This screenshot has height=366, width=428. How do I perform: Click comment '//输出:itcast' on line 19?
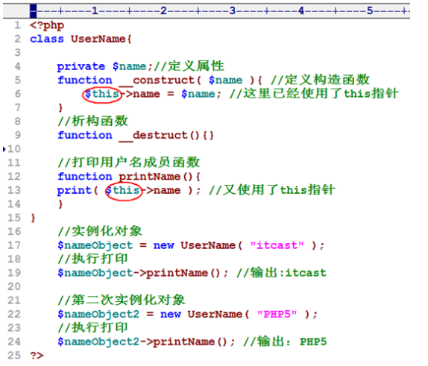pos(281,273)
